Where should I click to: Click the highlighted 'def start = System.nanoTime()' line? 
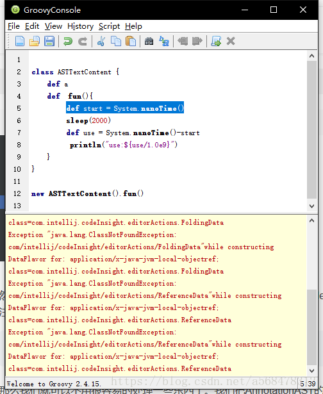pos(125,108)
